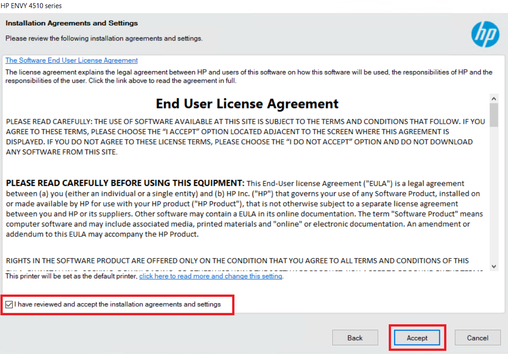
Task: Click the RIGHTS IN THE SOFTWARE PRODUCT paragraph
Action: click(x=237, y=261)
